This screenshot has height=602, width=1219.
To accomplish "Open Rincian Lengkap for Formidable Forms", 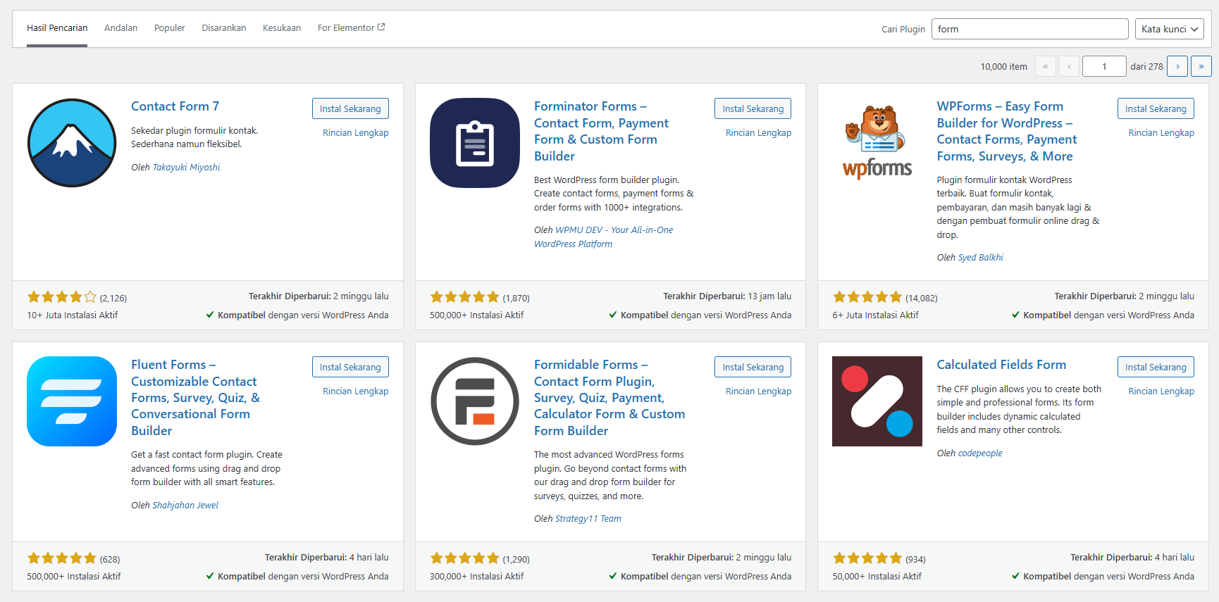I will tap(759, 391).
